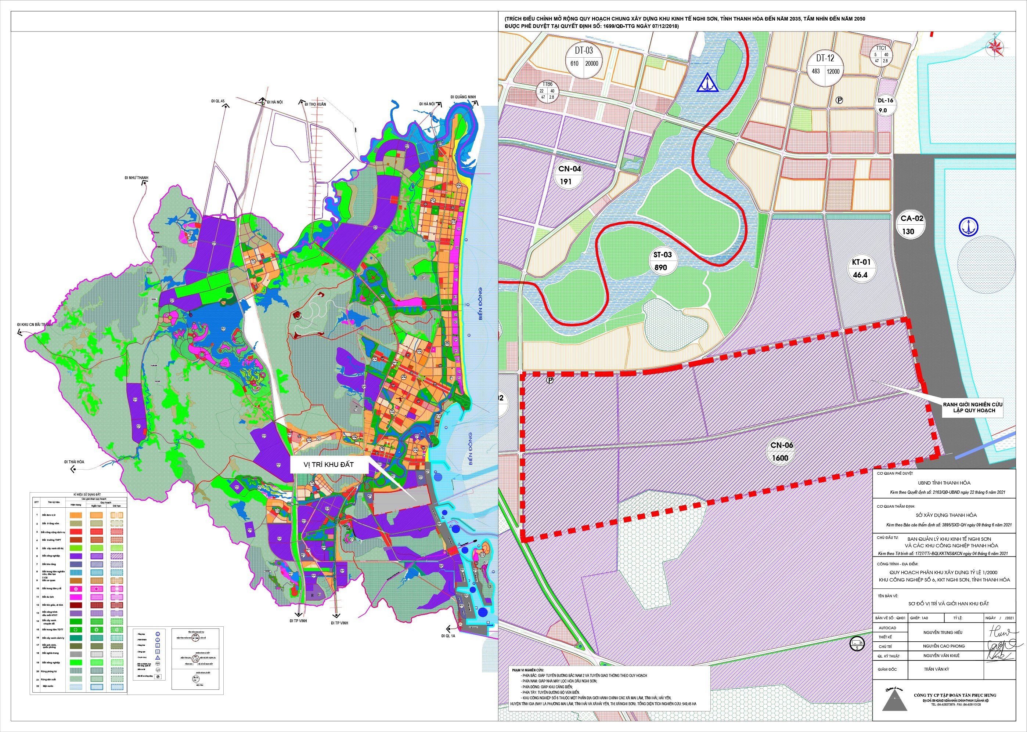Click the UBND TỈNH THANH HÓA text
The width and height of the screenshot is (1027, 732).
(944, 483)
